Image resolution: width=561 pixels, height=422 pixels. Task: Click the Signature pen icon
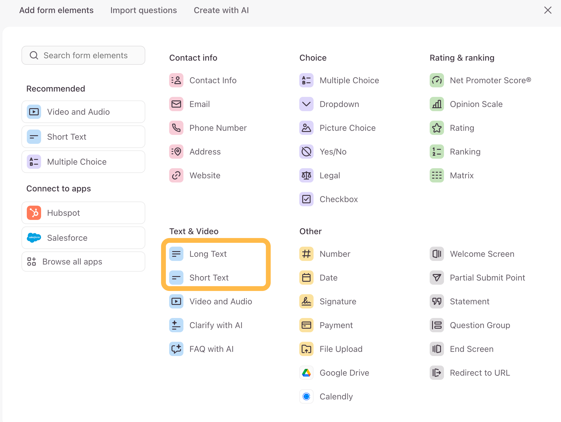coord(306,301)
